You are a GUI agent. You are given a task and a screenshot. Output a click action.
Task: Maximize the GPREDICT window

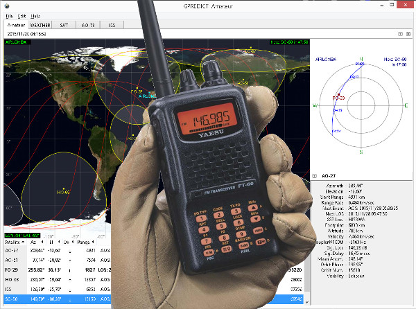(392, 5)
